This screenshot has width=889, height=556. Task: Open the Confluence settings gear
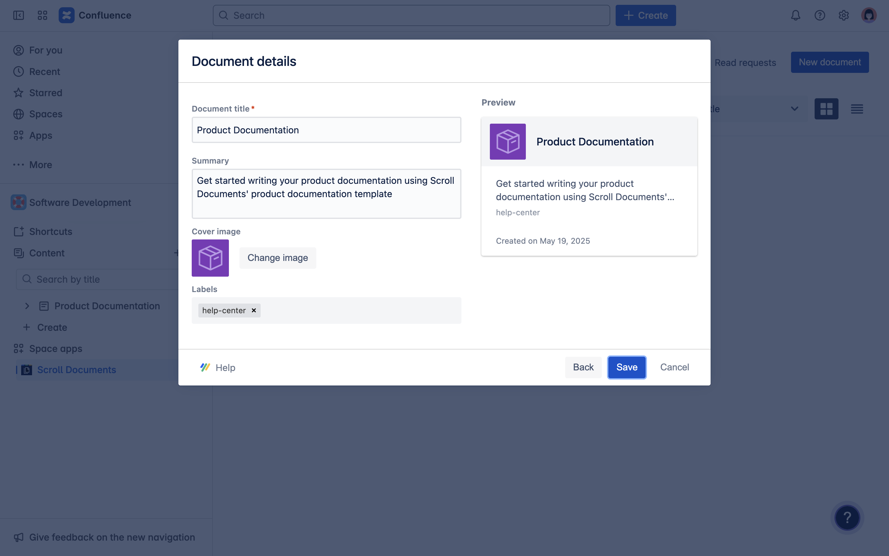(843, 15)
